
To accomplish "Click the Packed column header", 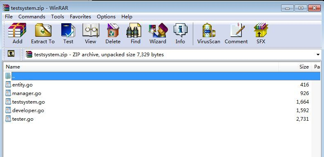I will pos(316,67).
